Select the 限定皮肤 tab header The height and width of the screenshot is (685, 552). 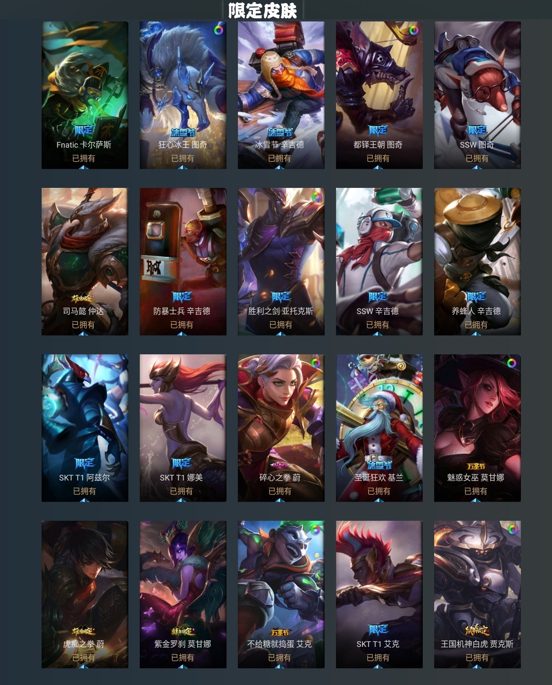click(x=263, y=10)
